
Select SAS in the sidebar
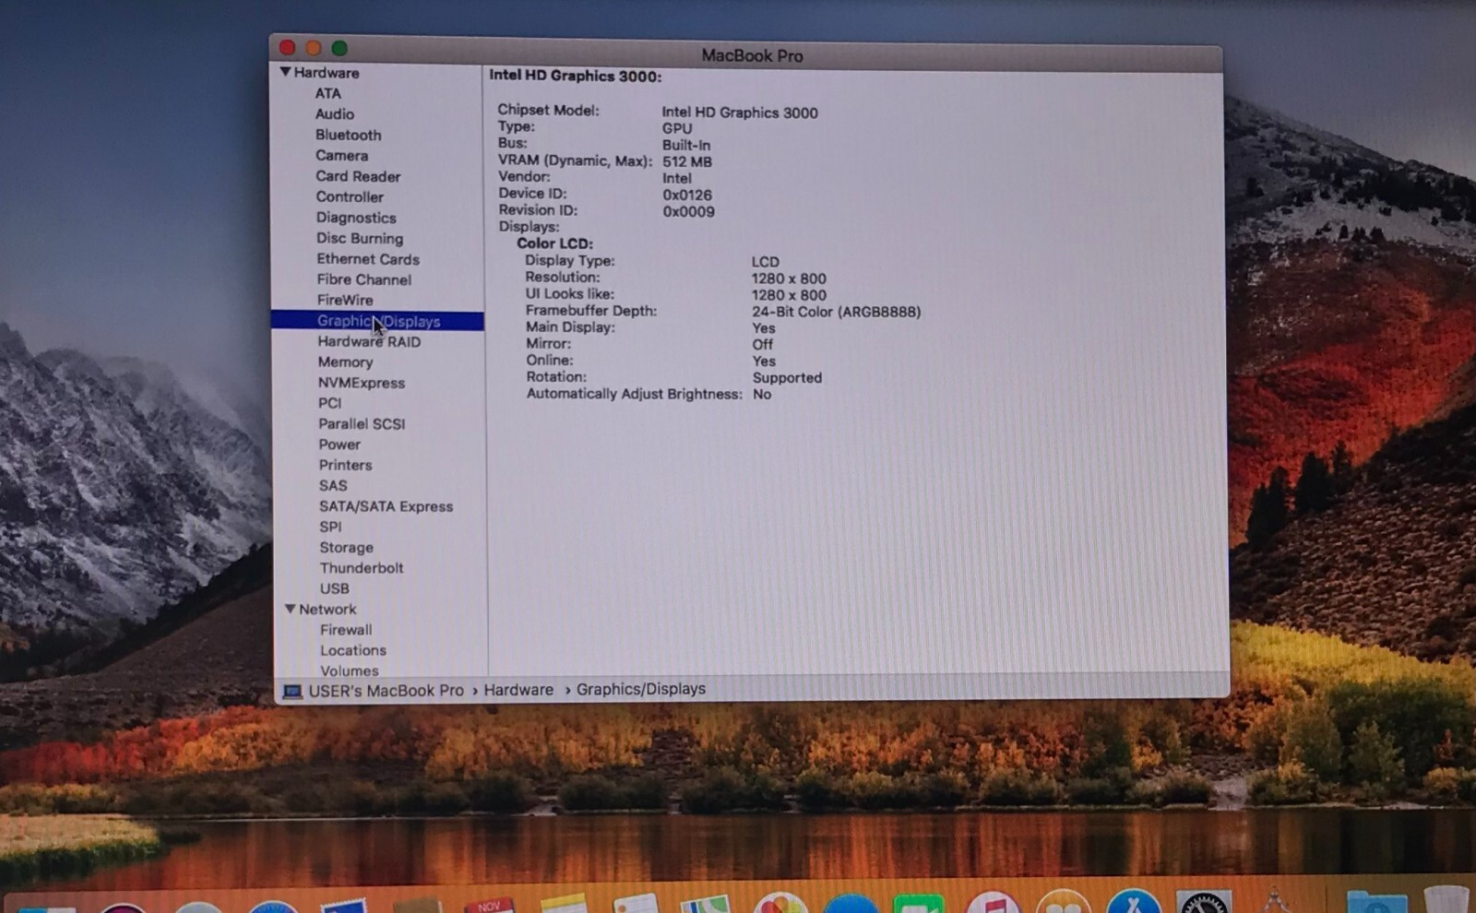point(333,486)
